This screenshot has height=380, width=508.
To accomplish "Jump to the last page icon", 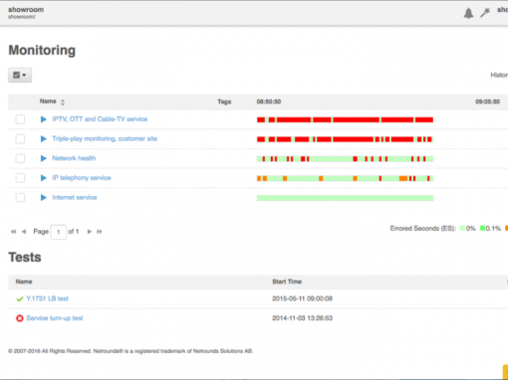I will coord(100,232).
